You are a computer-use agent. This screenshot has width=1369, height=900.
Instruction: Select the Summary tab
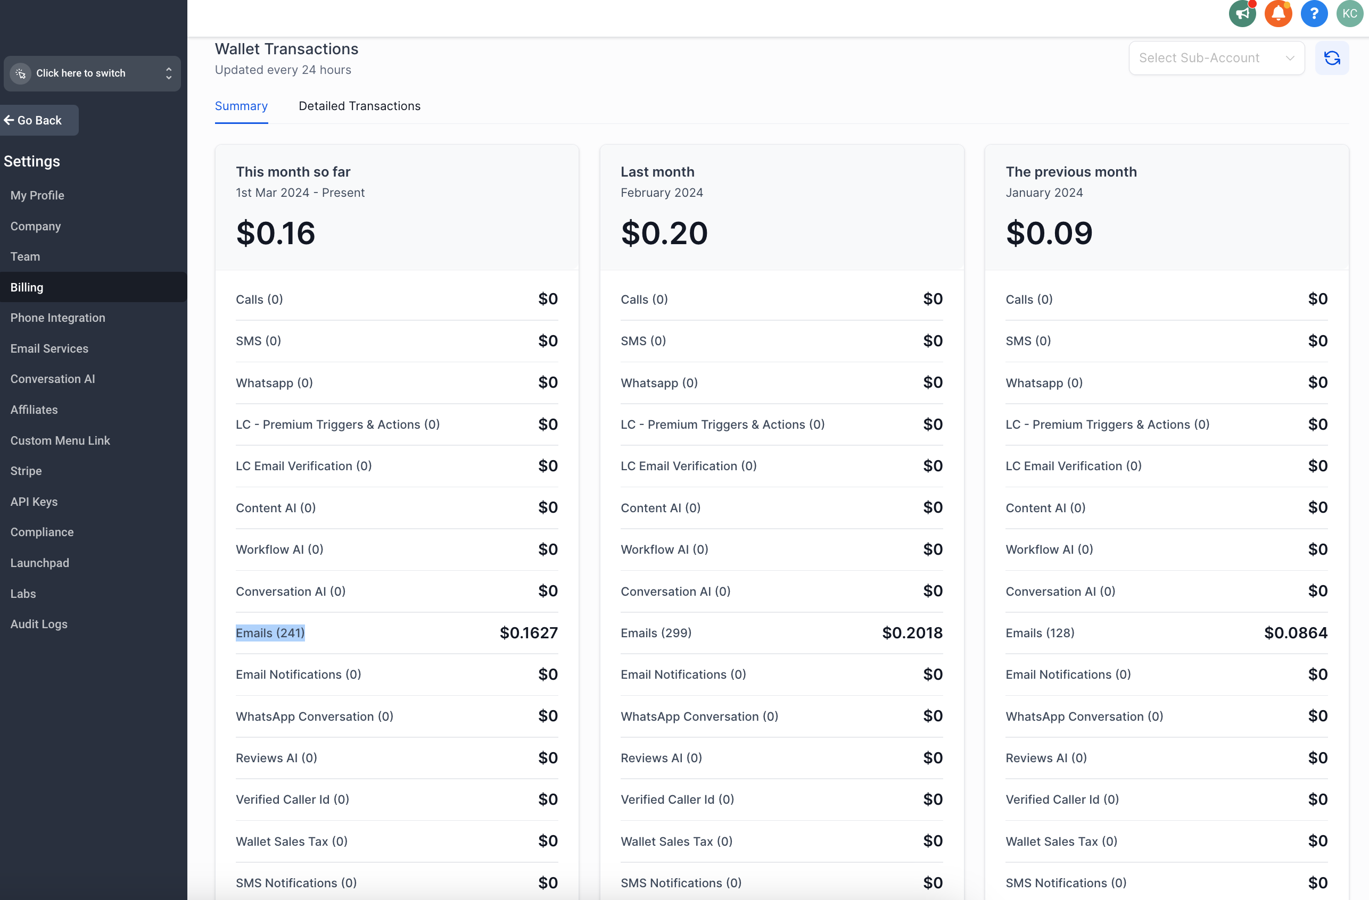241,106
